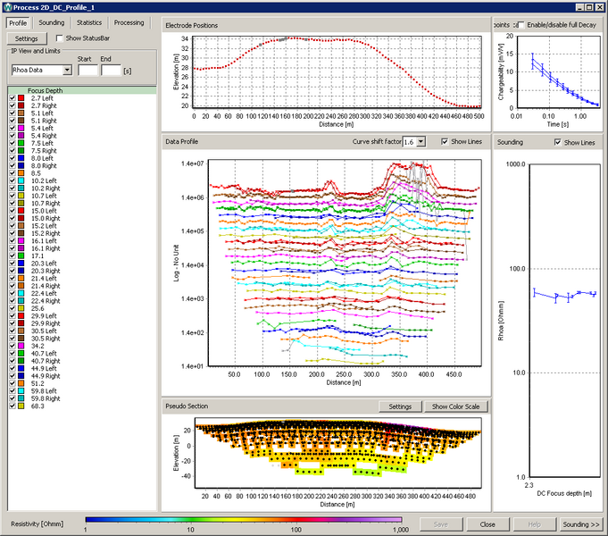Click the magenta swatch for 5.4 Left
This screenshot has width=608, height=536.
point(21,130)
